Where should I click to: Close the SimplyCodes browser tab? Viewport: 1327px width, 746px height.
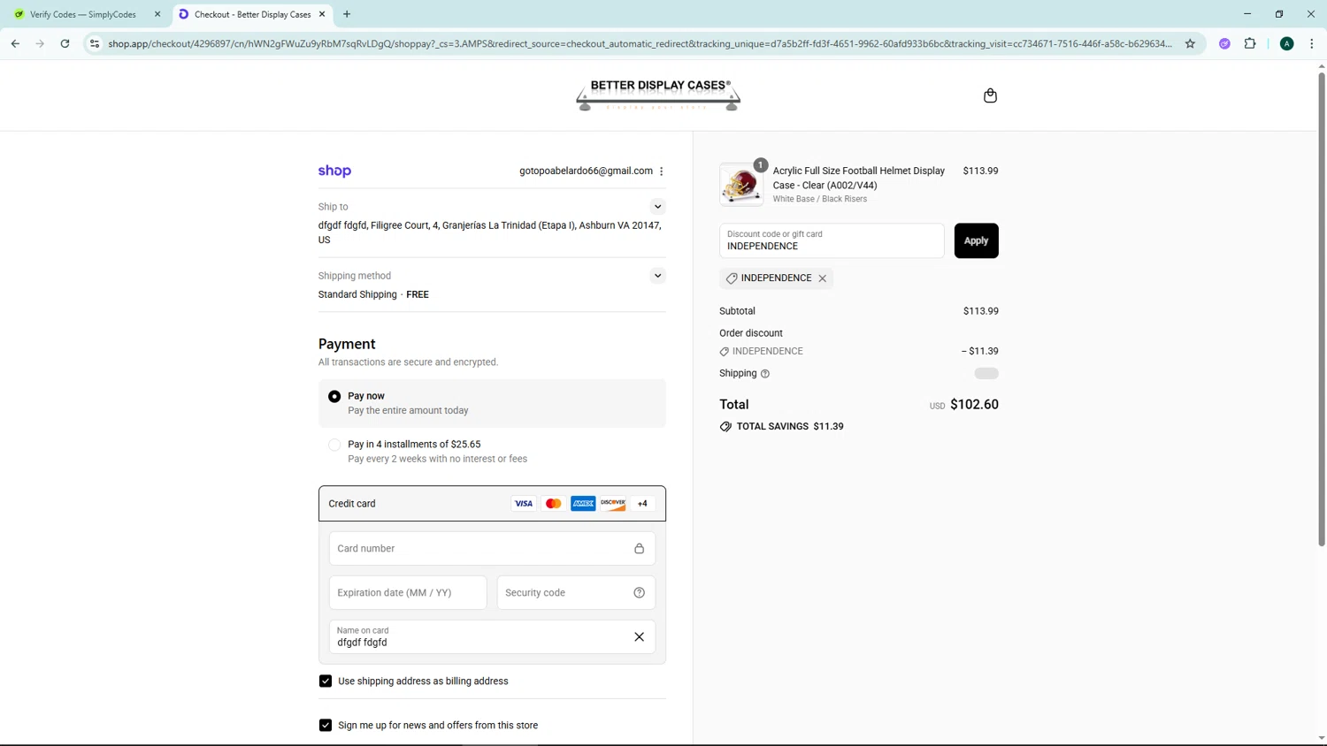(157, 14)
